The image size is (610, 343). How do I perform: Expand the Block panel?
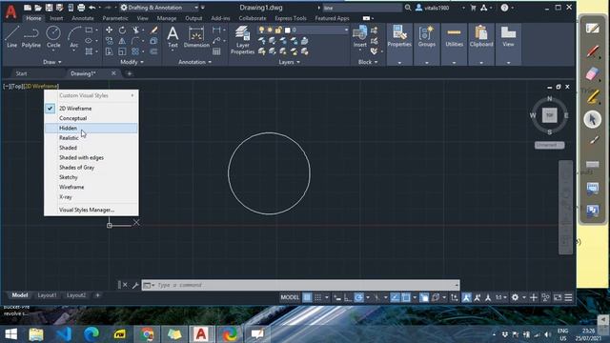[x=368, y=62]
